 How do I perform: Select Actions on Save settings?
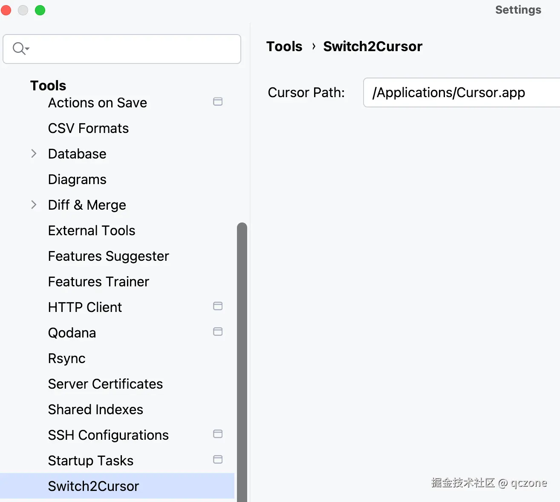coord(97,103)
